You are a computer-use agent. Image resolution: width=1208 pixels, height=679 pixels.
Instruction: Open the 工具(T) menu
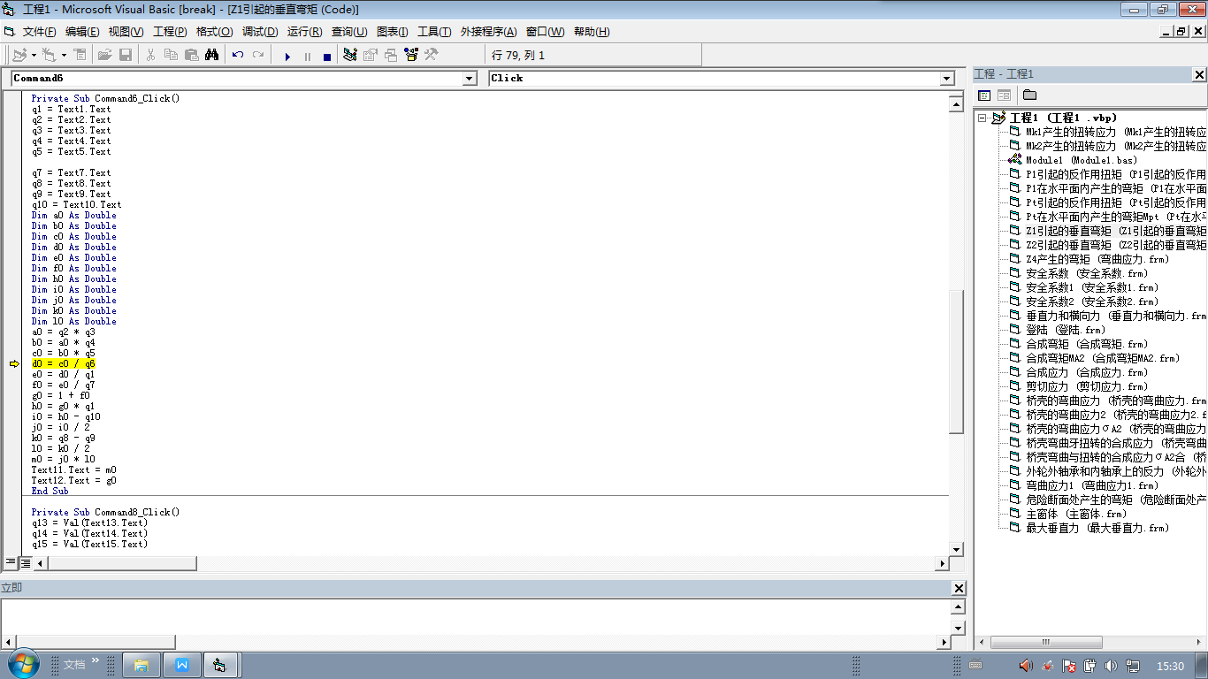(x=434, y=32)
